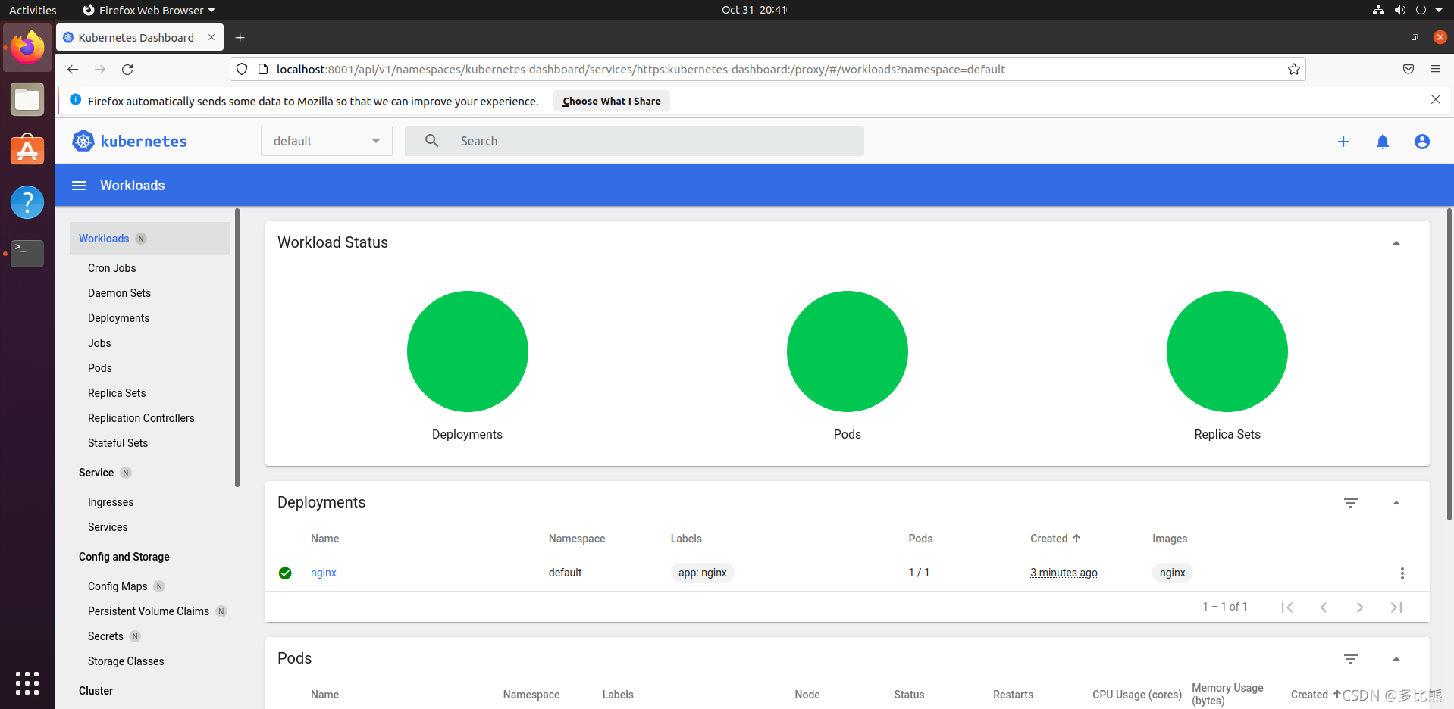Collapse the Pods card
This screenshot has height=709, width=1454.
click(x=1396, y=659)
